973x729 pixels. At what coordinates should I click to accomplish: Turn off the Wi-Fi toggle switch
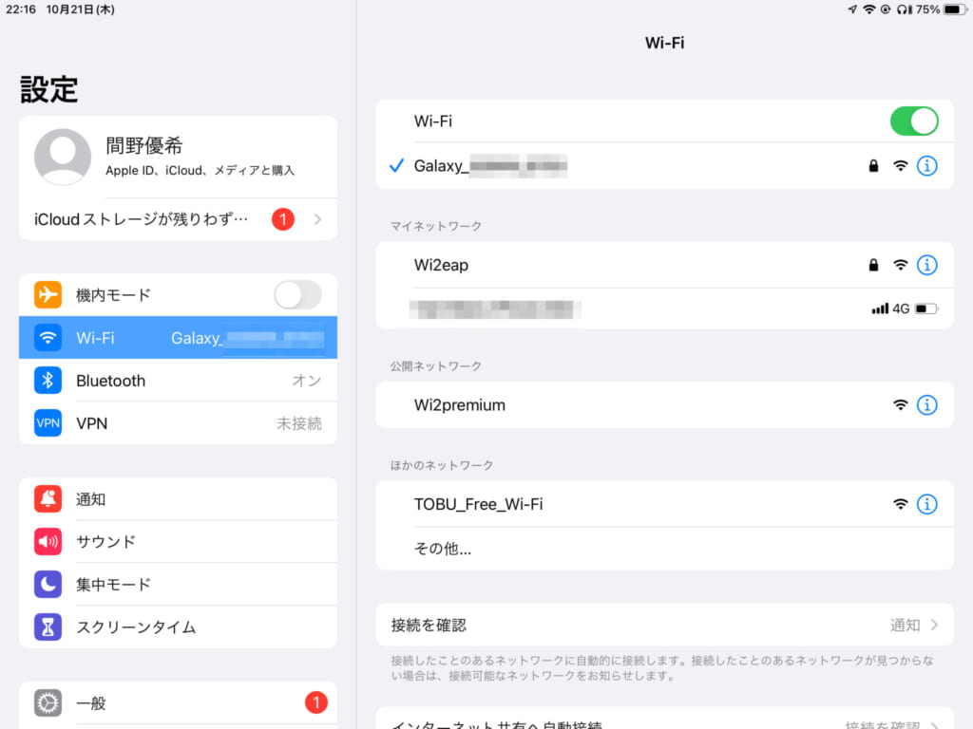(913, 121)
